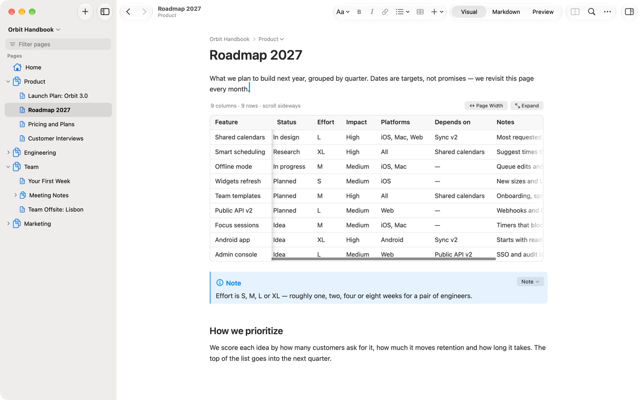This screenshot has height=400, width=641.
Task: Collapse the Team section
Action: click(x=8, y=167)
